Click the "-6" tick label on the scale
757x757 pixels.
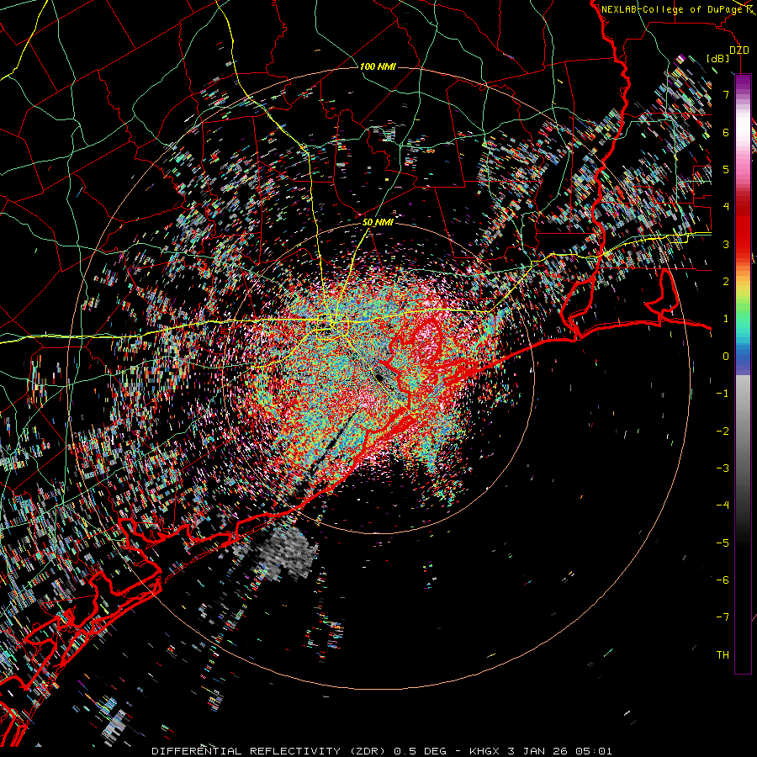(x=723, y=580)
